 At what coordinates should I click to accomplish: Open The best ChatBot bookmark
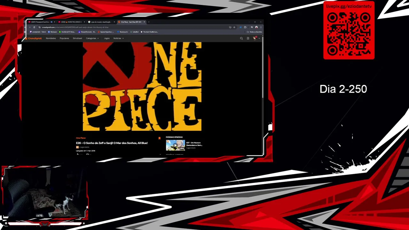149,32
